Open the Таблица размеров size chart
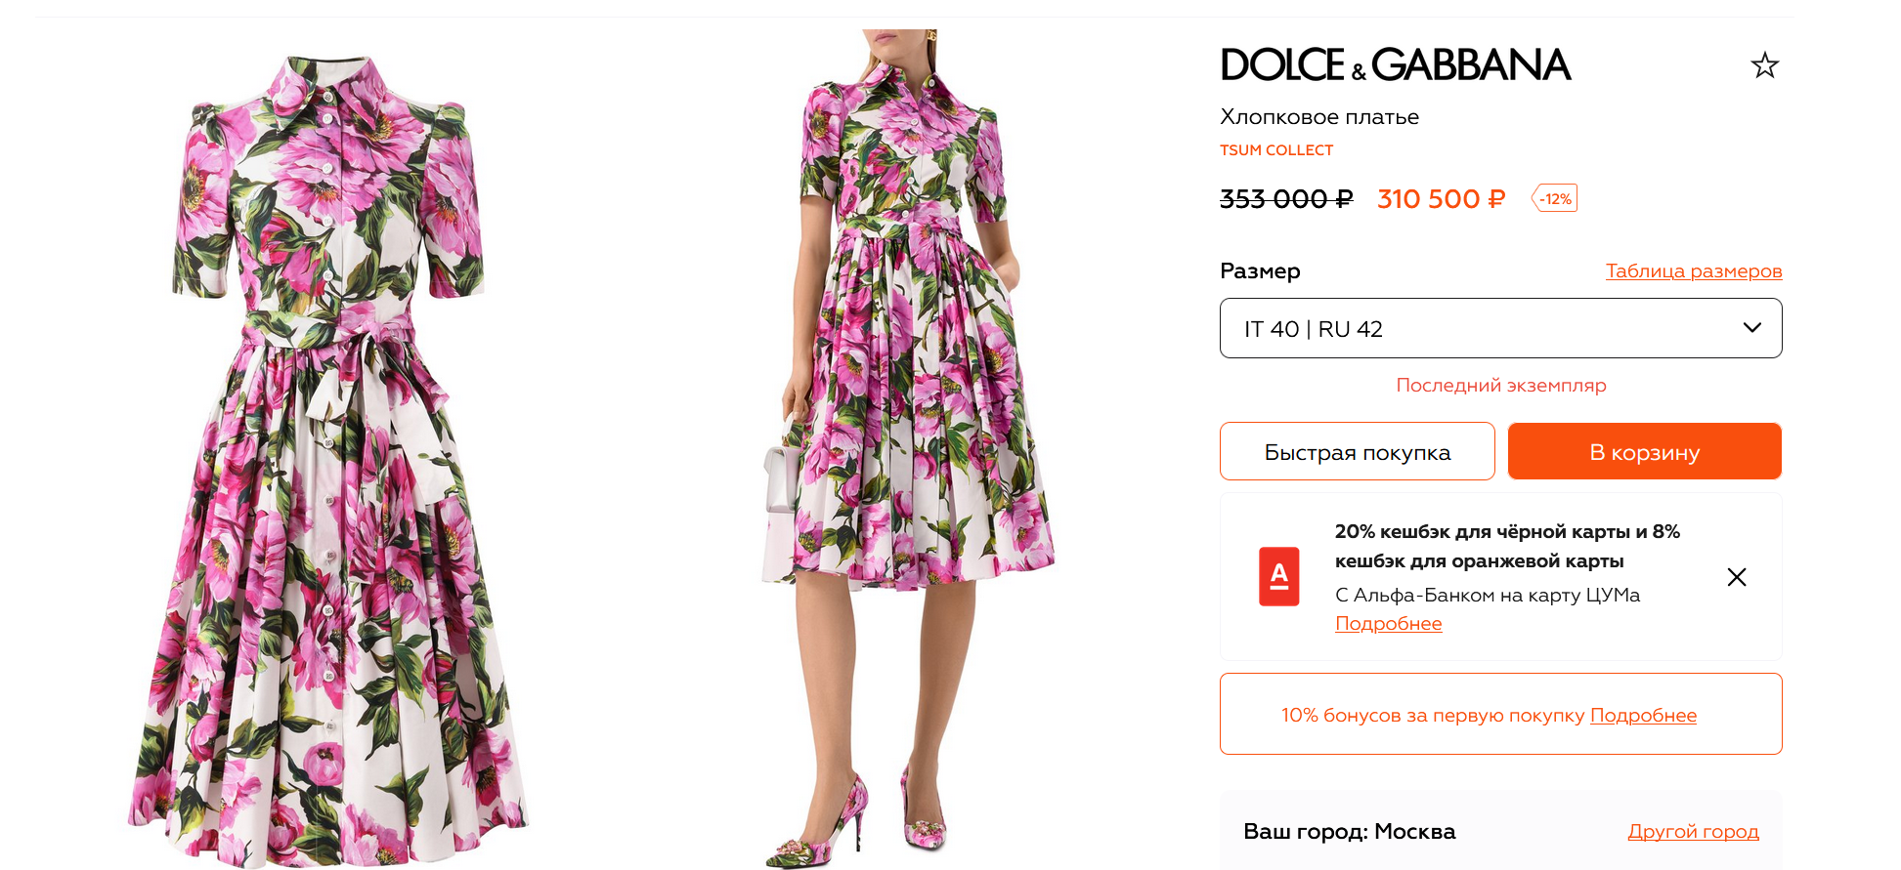 (1693, 270)
